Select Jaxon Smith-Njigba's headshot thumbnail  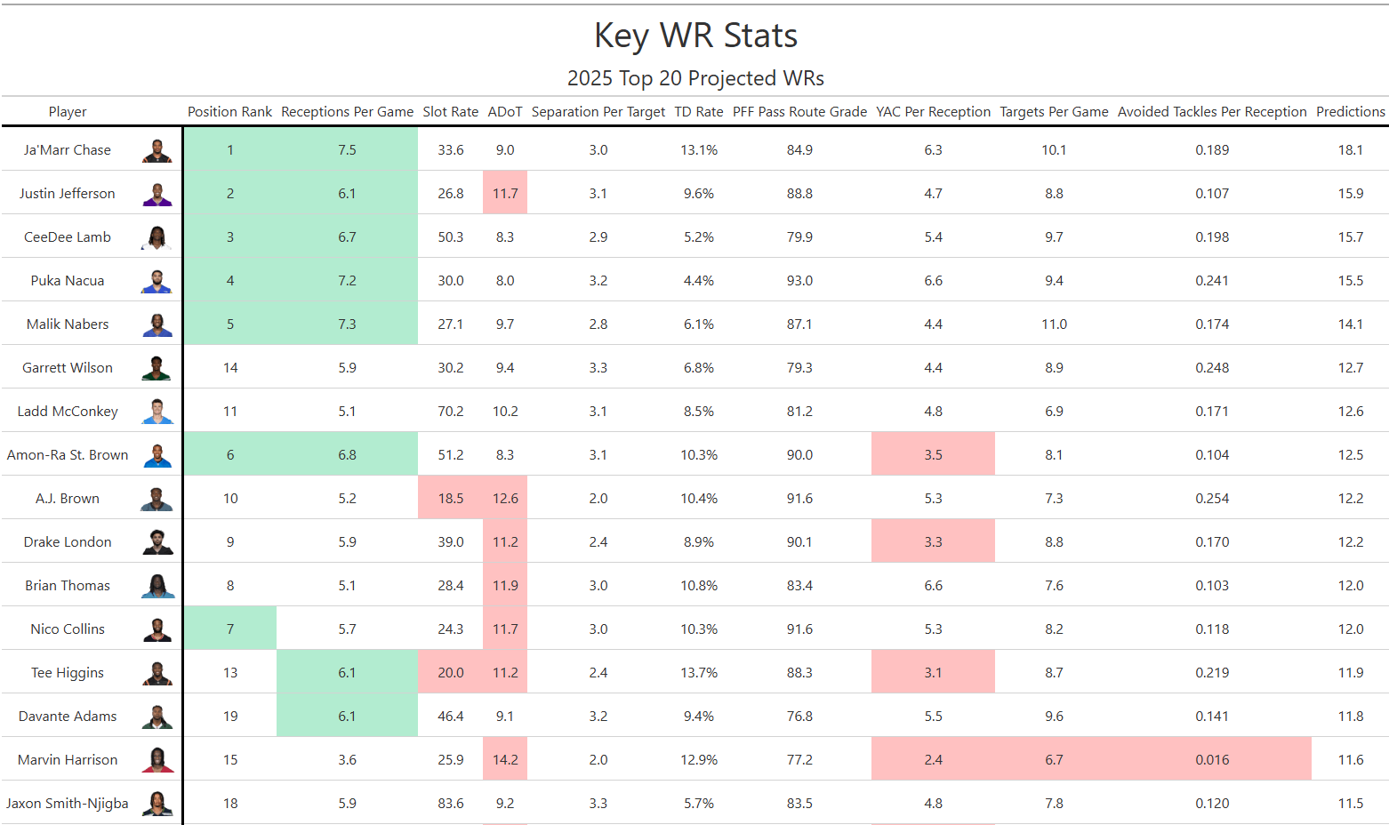(x=157, y=804)
